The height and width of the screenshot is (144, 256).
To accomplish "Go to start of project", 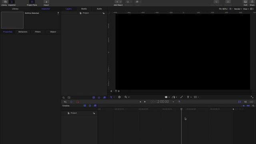I will (x=140, y=102).
